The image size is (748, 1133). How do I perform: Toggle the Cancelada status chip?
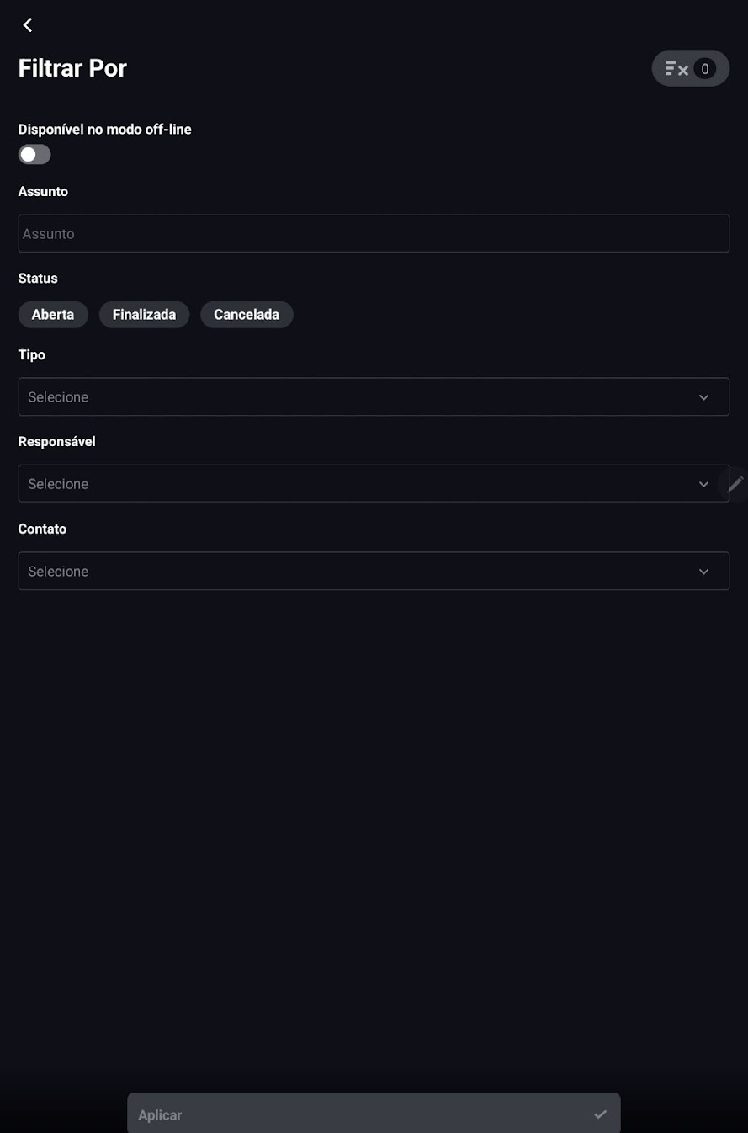point(247,315)
